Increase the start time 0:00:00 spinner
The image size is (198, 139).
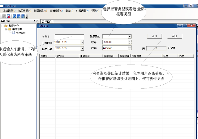[x=130, y=41]
